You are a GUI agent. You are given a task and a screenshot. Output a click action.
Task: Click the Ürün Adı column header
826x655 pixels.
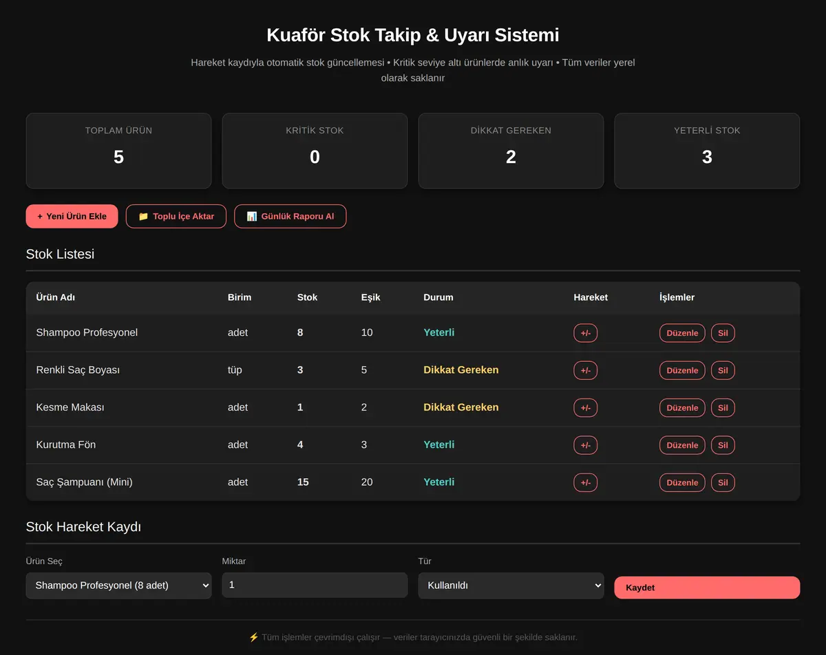pyautogui.click(x=56, y=297)
